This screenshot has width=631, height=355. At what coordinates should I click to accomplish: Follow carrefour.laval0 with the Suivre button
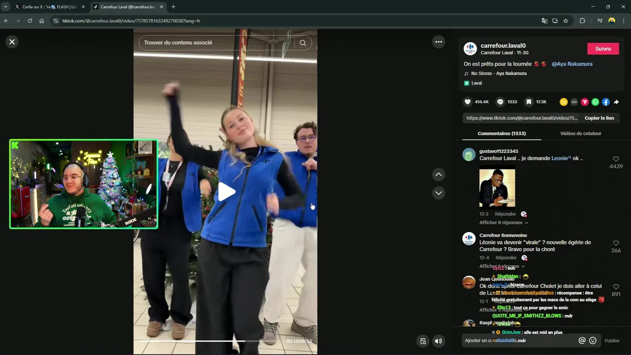click(x=603, y=49)
